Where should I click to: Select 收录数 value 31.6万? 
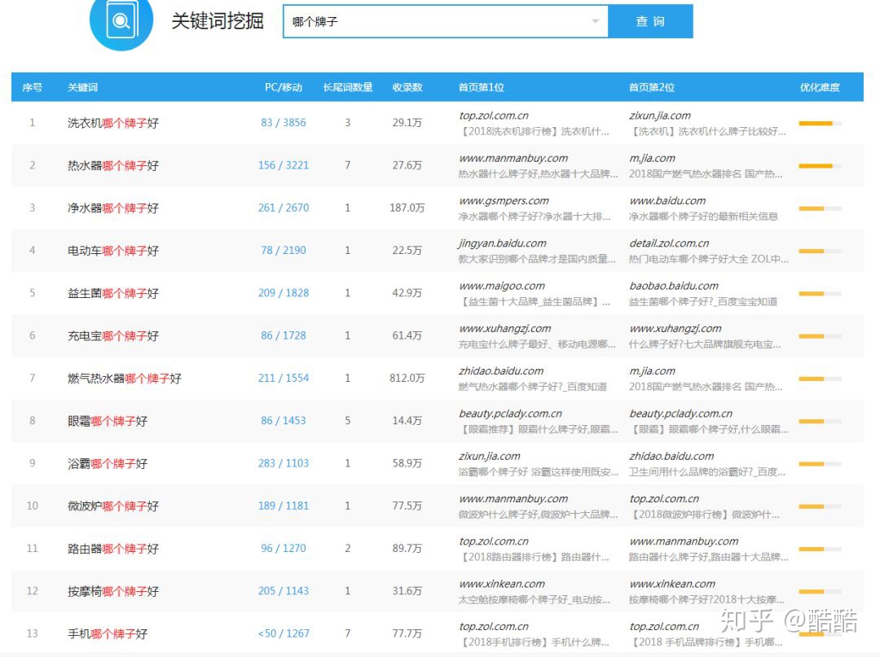pyautogui.click(x=407, y=591)
